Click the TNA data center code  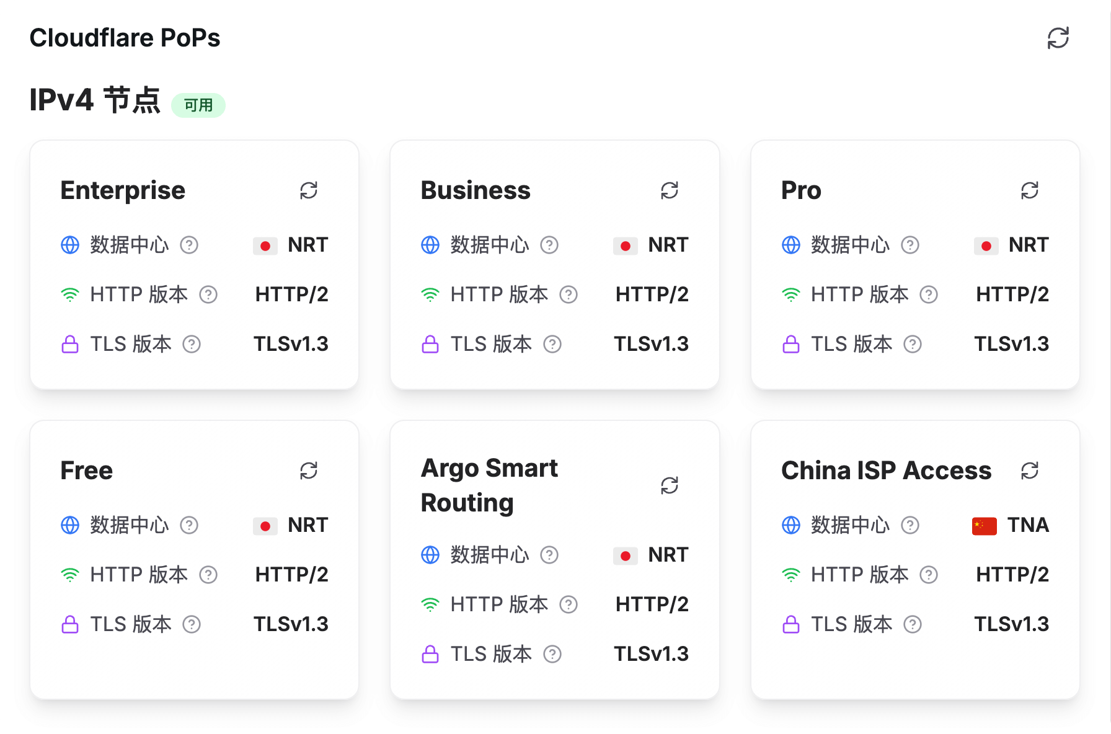coord(1028,525)
